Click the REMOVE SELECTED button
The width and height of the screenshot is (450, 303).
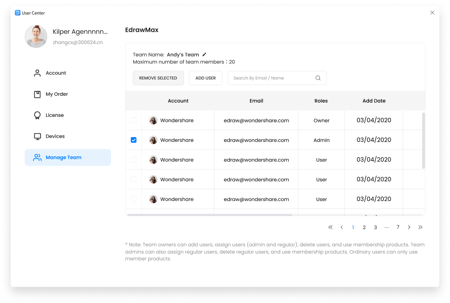(x=158, y=78)
